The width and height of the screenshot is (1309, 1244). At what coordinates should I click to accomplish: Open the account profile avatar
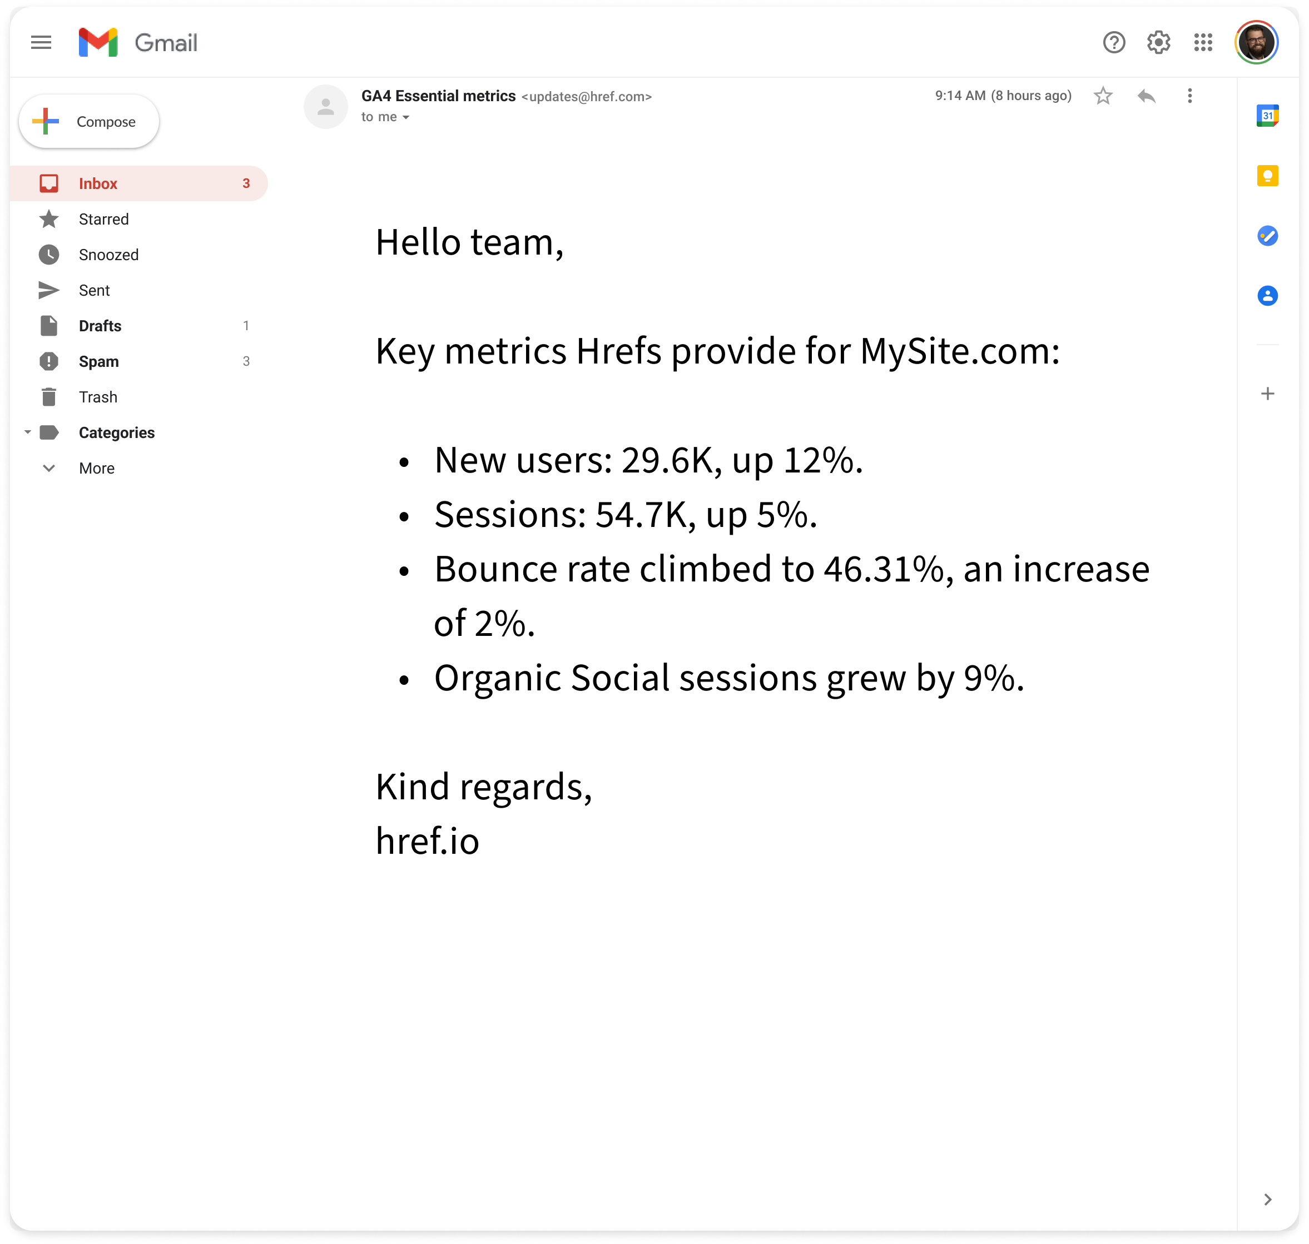tap(1257, 42)
